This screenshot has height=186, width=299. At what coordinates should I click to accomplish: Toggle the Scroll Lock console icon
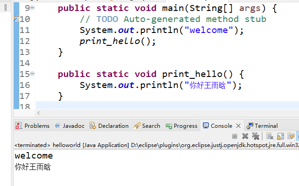[x=281, y=136]
